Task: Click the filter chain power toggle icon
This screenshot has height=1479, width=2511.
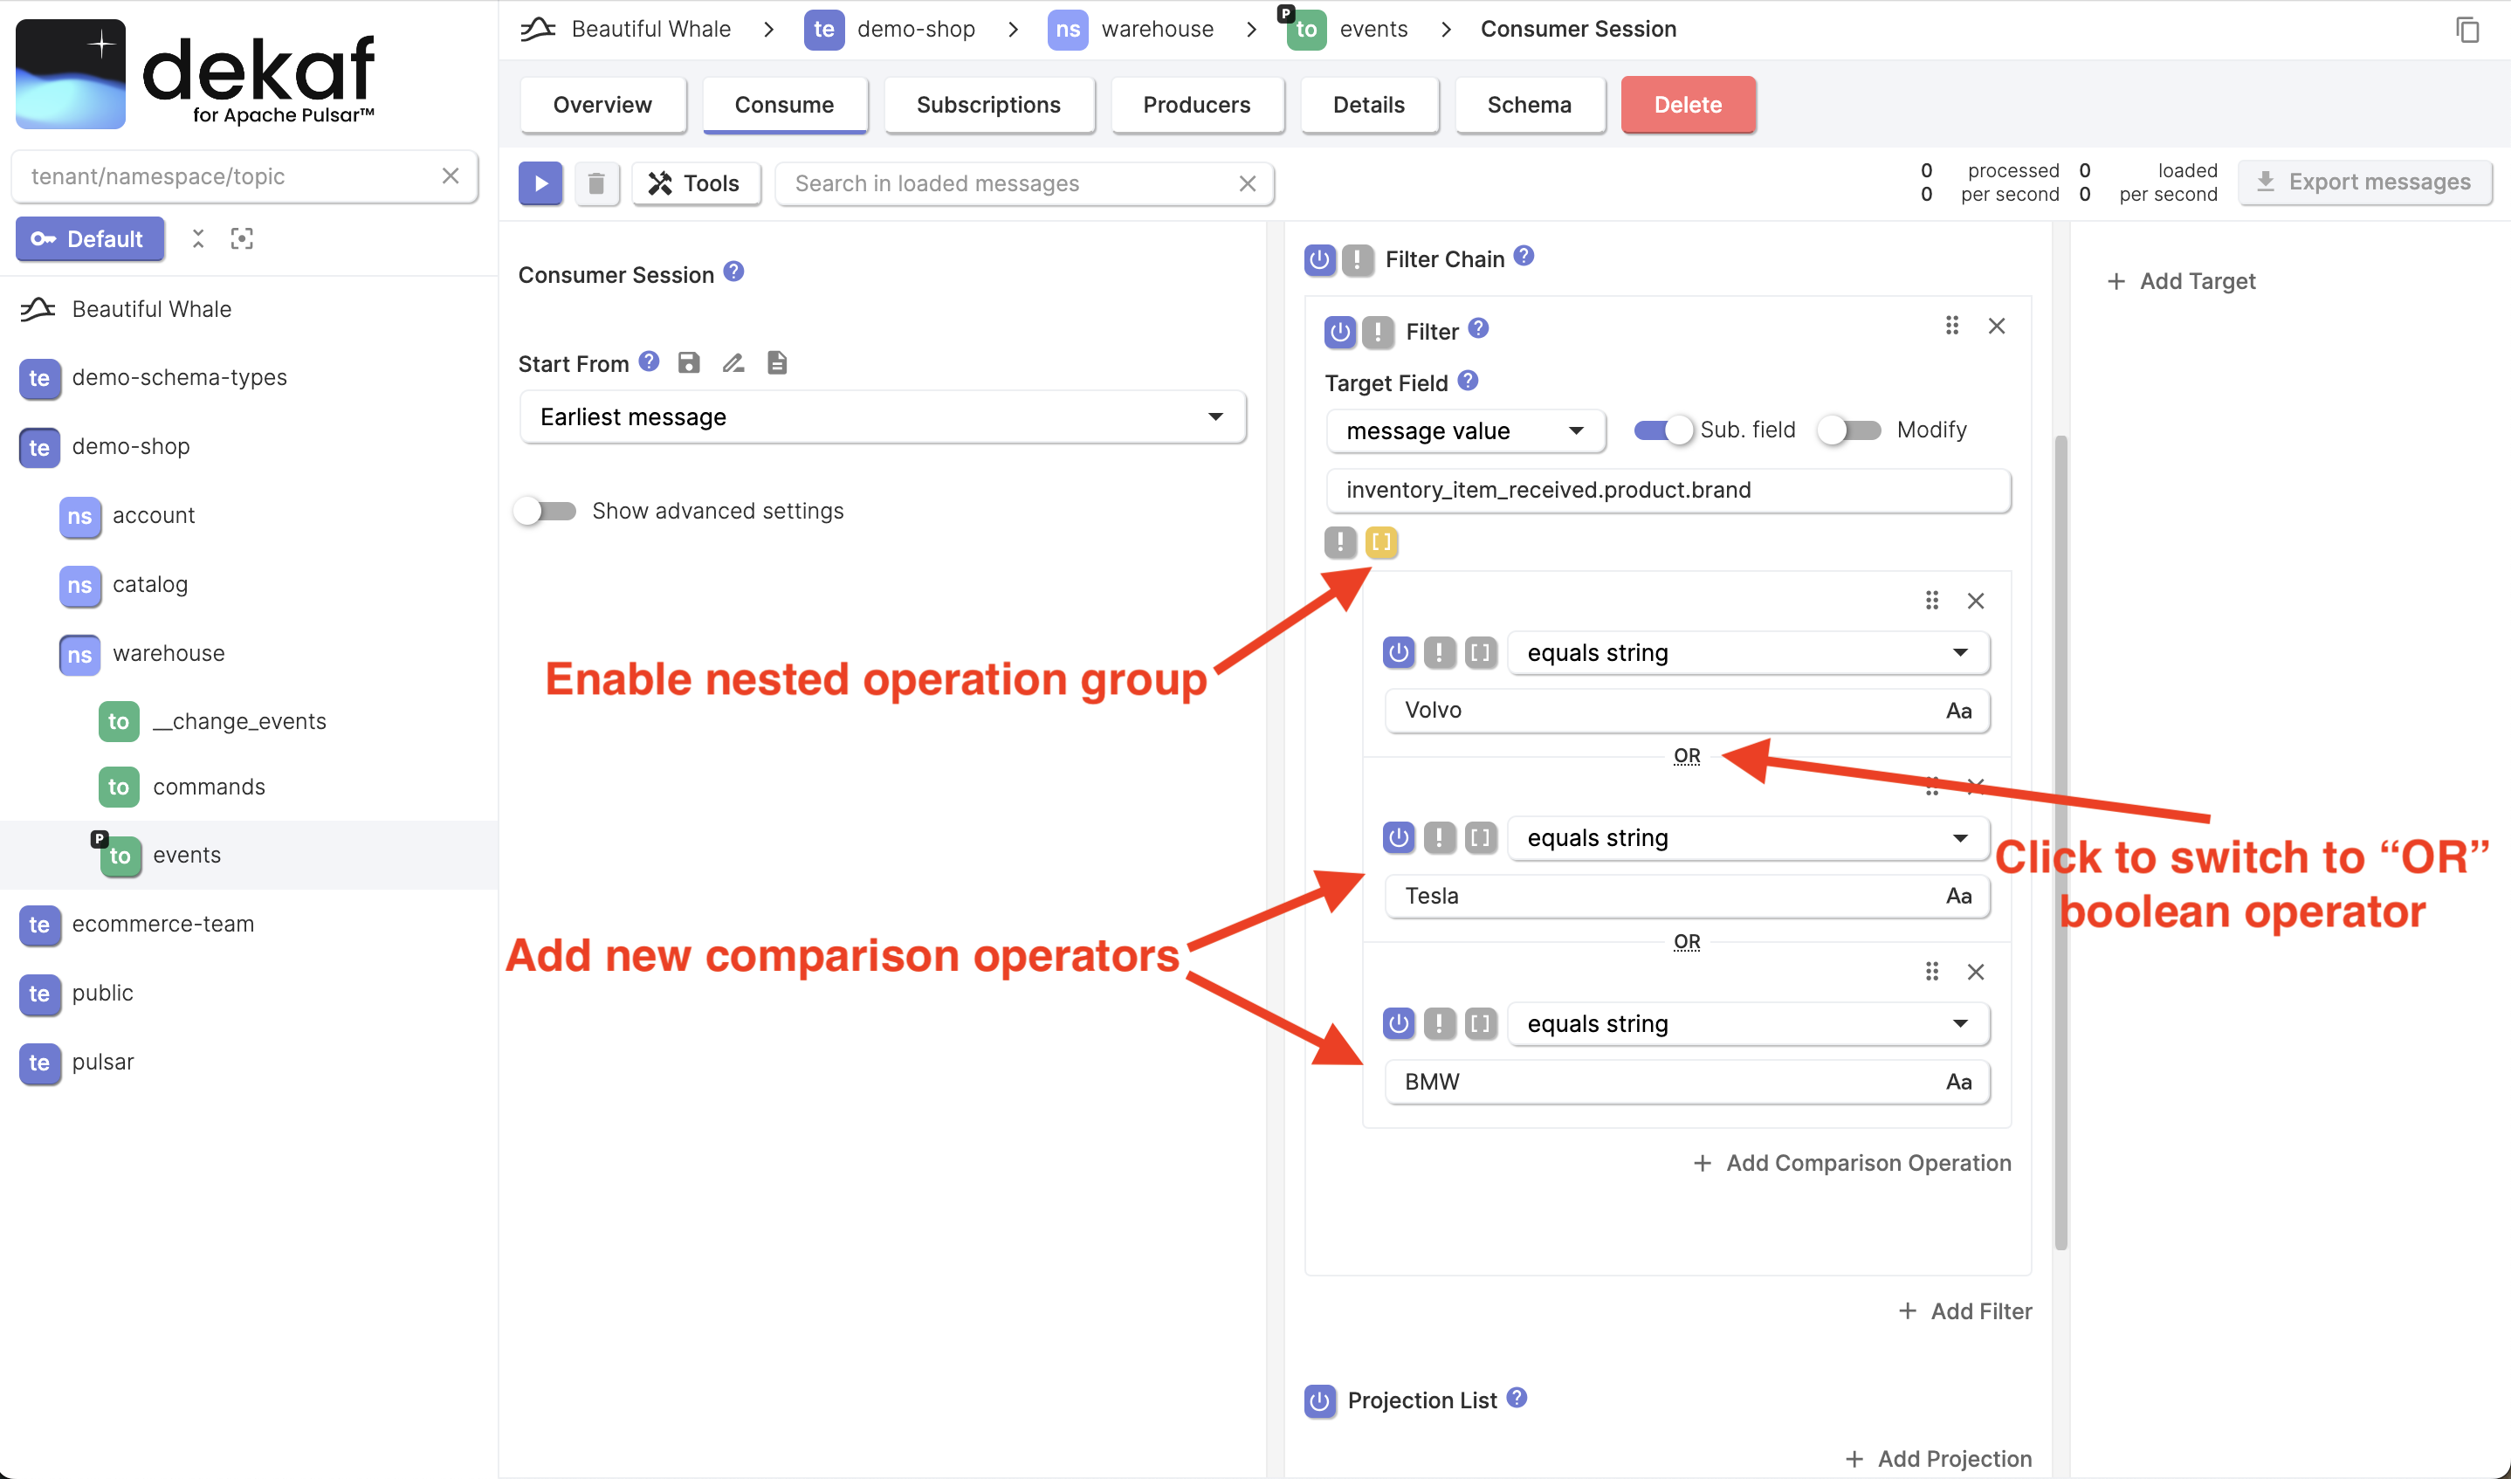Action: coord(1323,258)
